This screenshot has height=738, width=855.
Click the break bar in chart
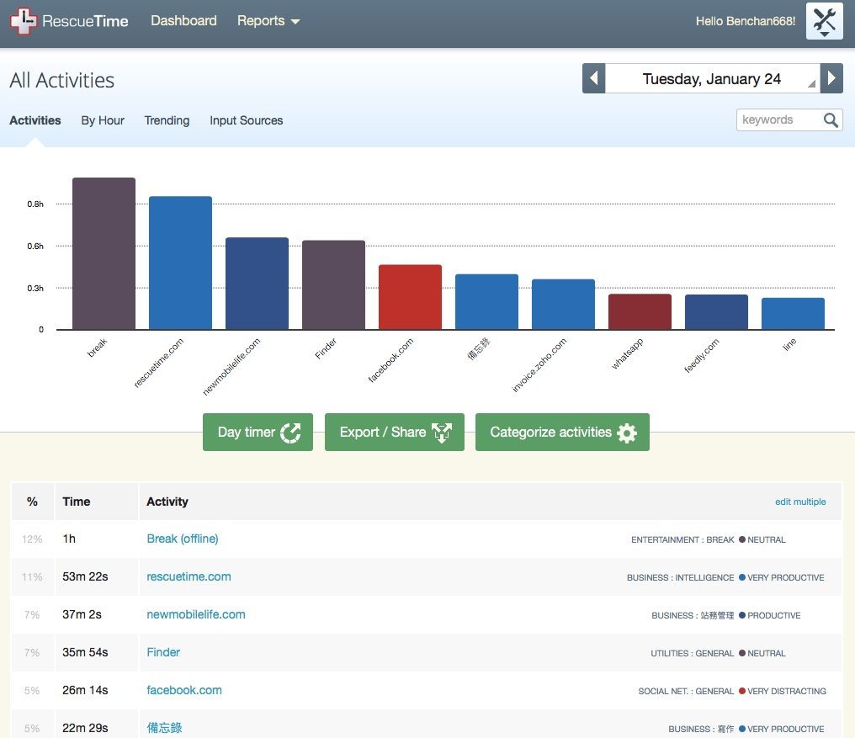tap(104, 253)
